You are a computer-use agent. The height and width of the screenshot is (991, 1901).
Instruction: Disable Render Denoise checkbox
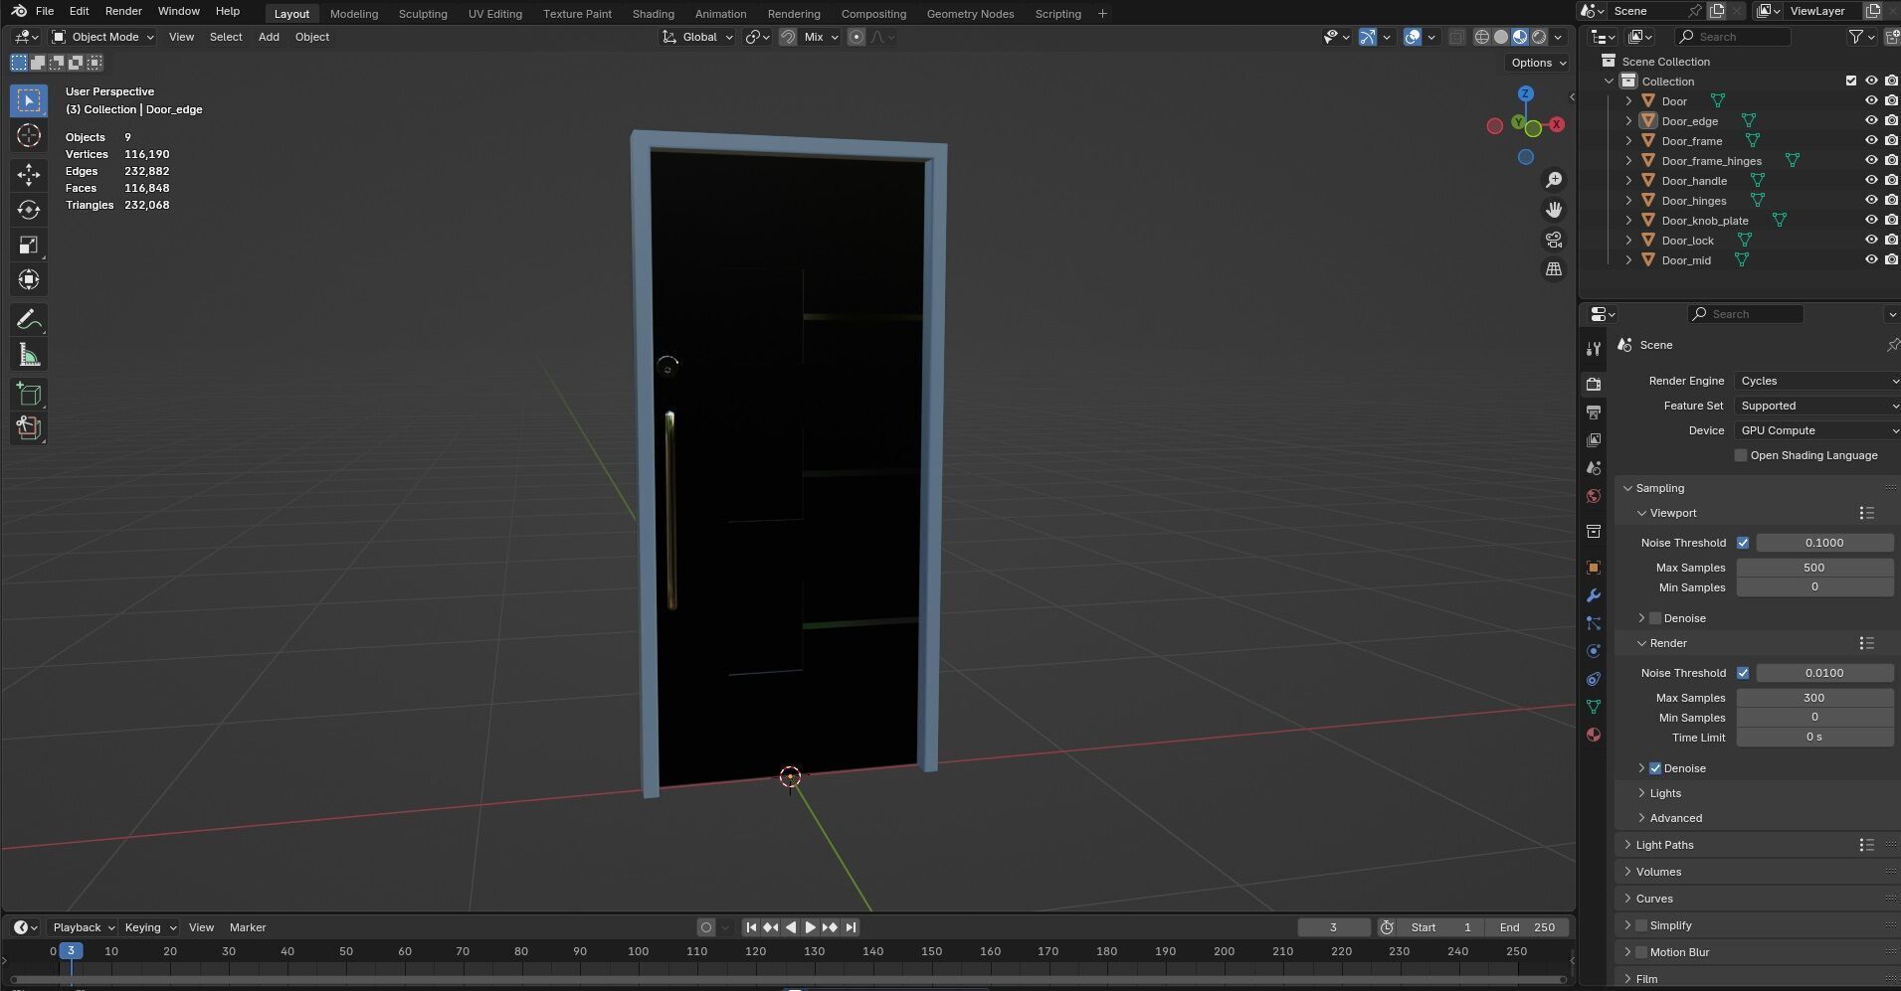click(1655, 768)
